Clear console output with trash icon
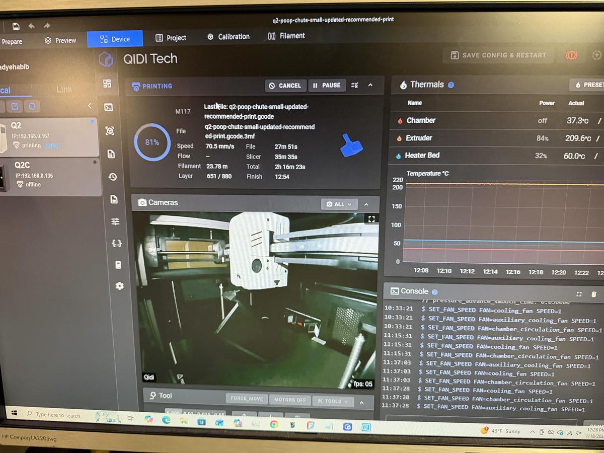Image resolution: width=604 pixels, height=453 pixels. pos(594,294)
